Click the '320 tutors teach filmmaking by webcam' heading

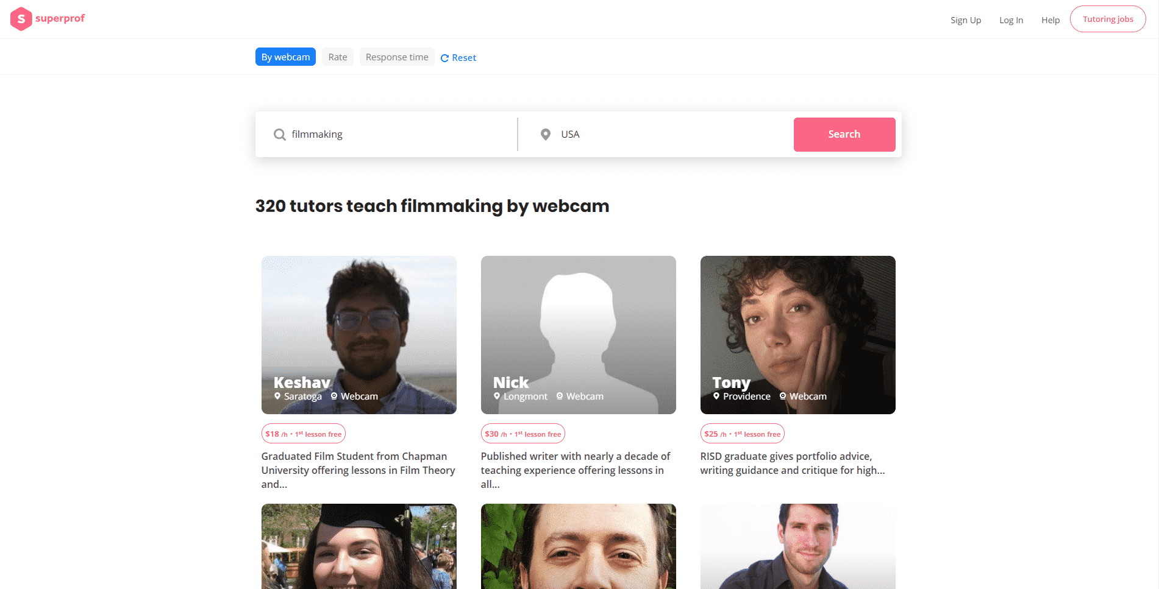point(432,206)
